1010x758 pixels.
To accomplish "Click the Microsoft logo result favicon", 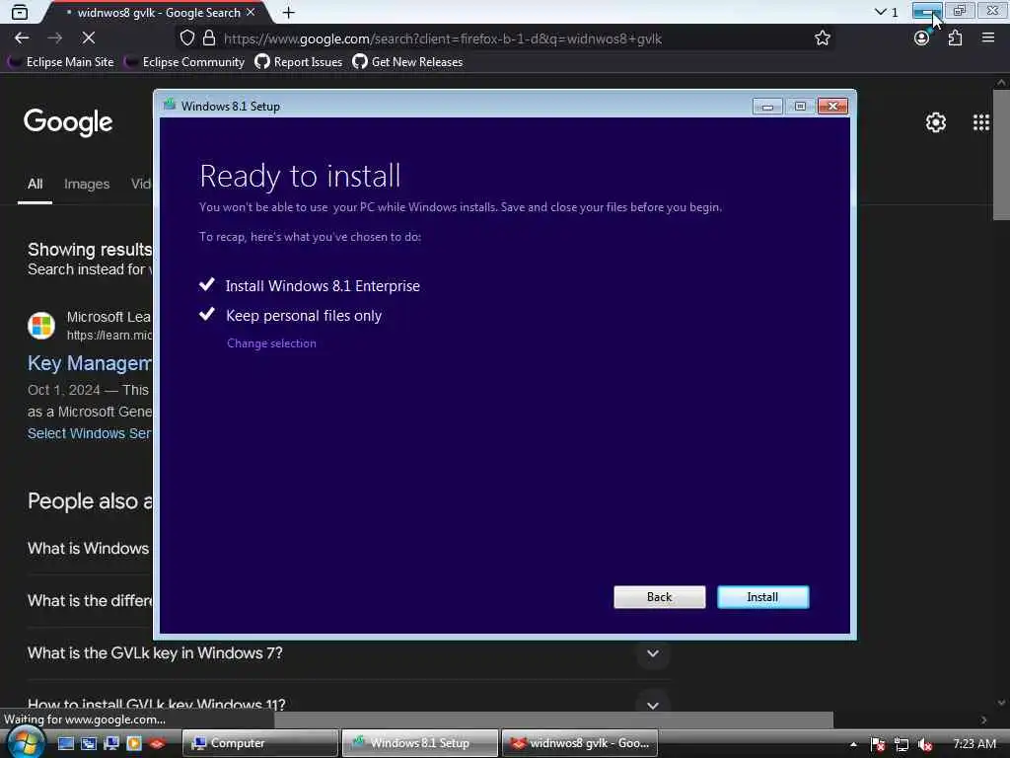I will click(41, 326).
